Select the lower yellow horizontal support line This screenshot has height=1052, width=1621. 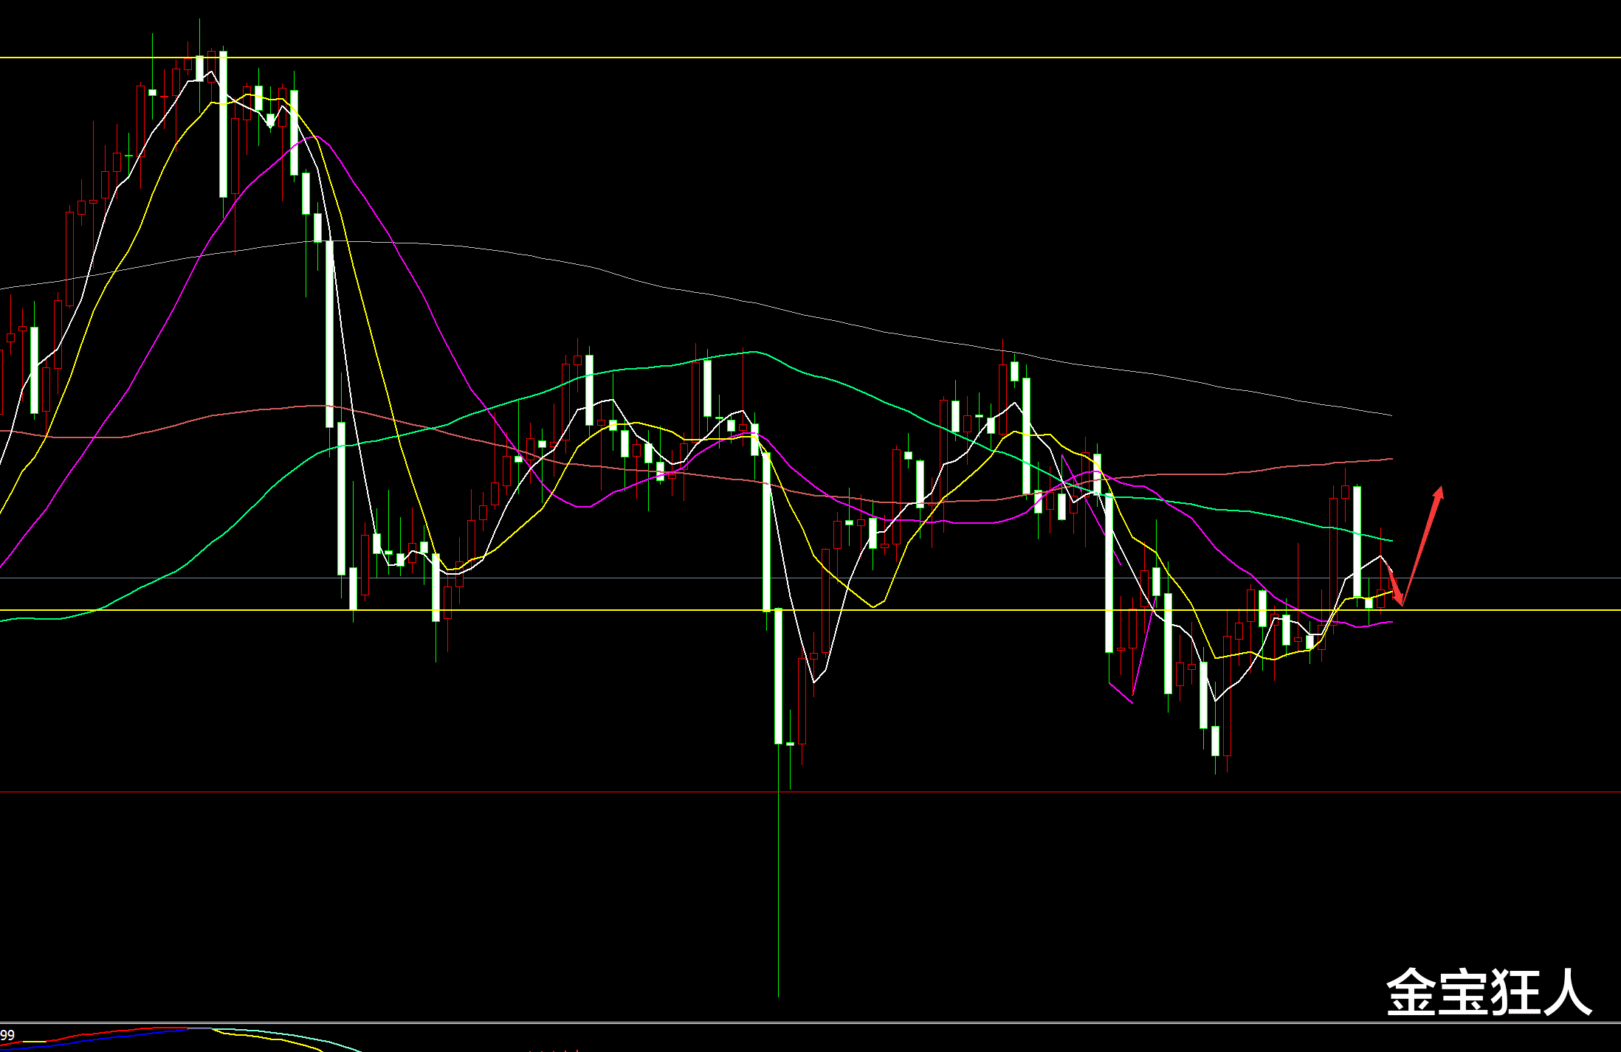click(810, 610)
